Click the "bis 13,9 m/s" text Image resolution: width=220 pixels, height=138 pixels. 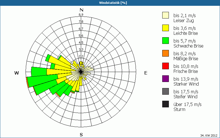(x=186, y=79)
